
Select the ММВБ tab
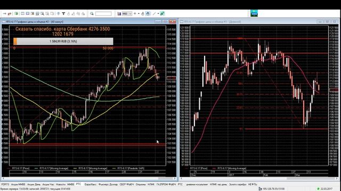tap(71, 184)
